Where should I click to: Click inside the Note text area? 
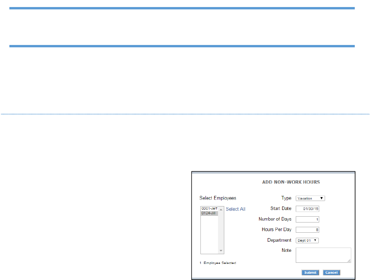[x=323, y=255]
